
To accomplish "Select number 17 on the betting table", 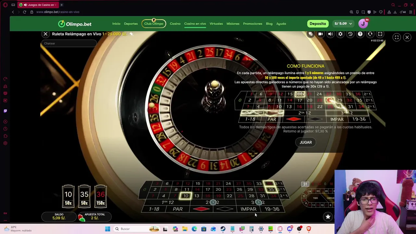I will pos(208,189).
